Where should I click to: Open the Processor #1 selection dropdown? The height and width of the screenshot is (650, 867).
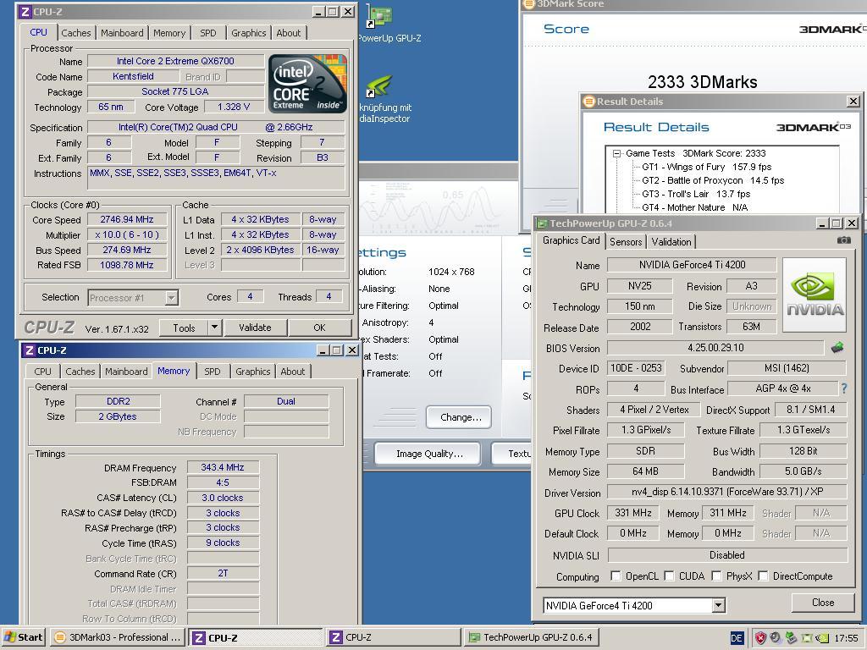point(171,297)
